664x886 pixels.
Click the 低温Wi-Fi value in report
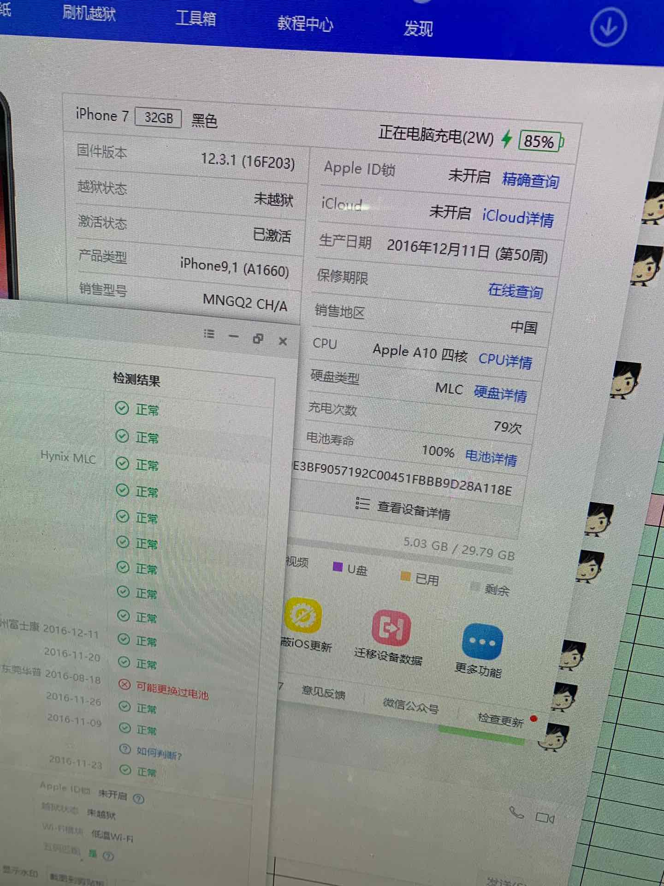click(112, 835)
